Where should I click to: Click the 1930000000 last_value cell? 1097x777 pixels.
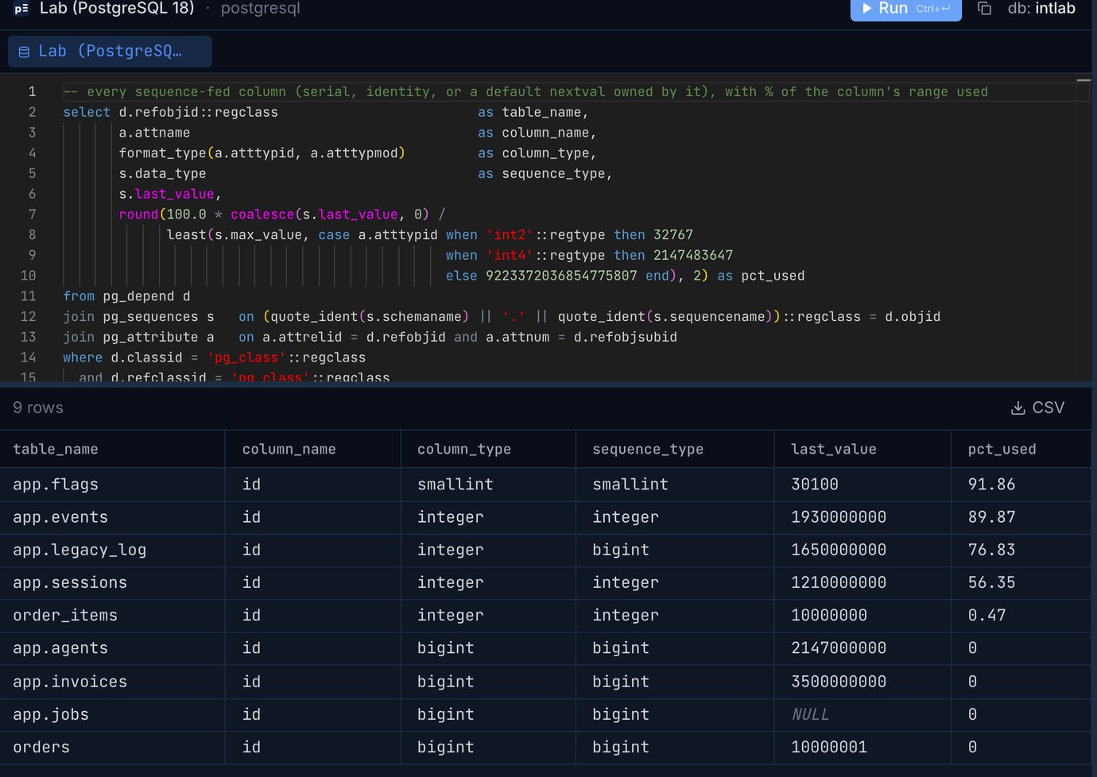[862, 517]
